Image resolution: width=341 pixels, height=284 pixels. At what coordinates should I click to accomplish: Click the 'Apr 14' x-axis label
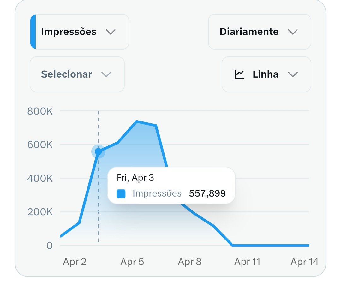pyautogui.click(x=304, y=262)
